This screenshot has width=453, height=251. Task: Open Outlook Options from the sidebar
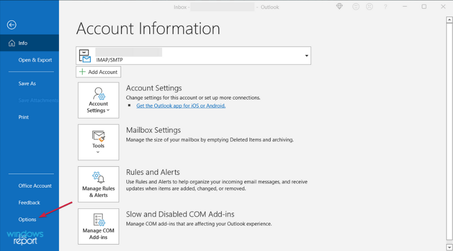[x=27, y=219]
